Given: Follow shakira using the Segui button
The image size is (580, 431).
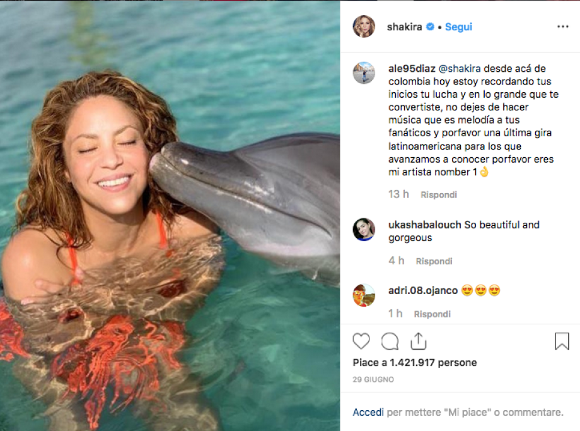Looking at the screenshot, I should 458,27.
